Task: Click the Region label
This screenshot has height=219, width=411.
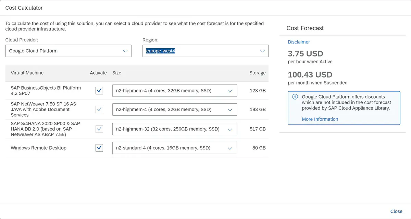Action: coord(151,40)
